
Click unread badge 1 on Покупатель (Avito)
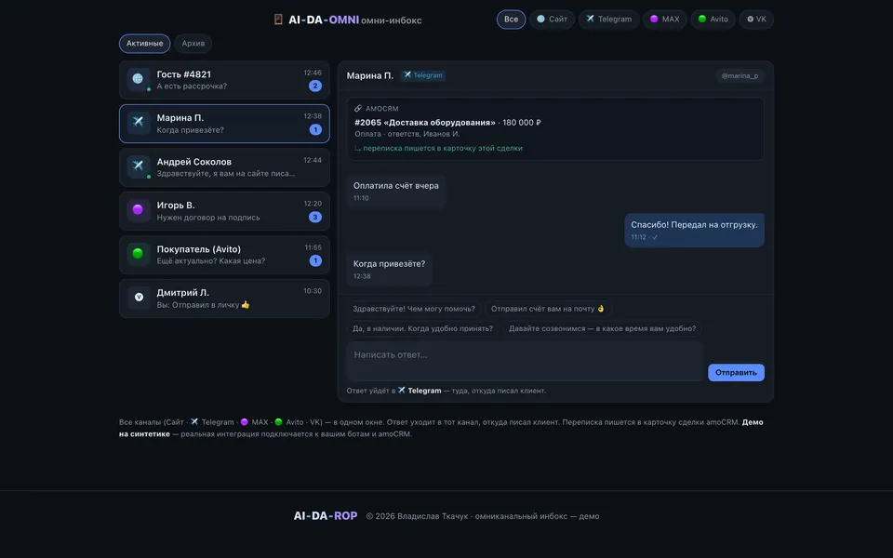(315, 260)
